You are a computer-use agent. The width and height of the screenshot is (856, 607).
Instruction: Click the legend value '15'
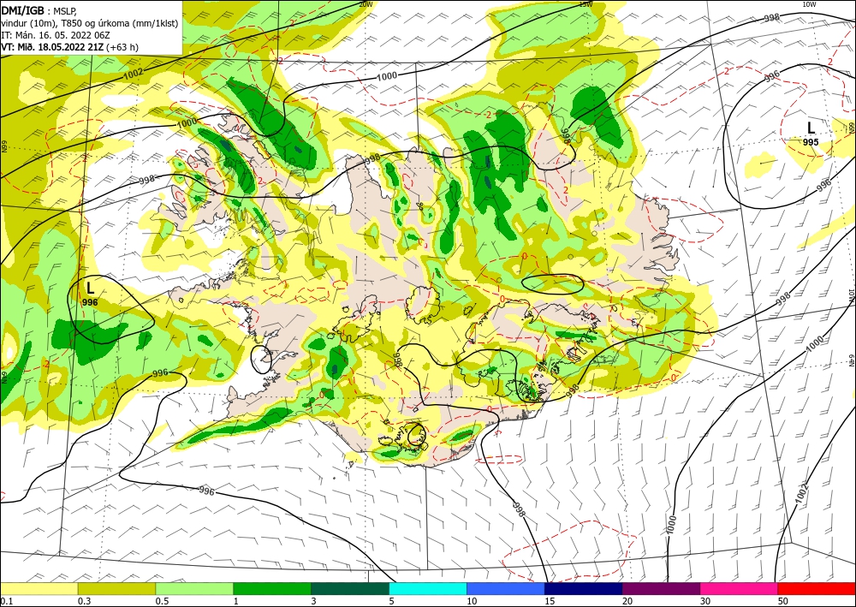[550, 601]
